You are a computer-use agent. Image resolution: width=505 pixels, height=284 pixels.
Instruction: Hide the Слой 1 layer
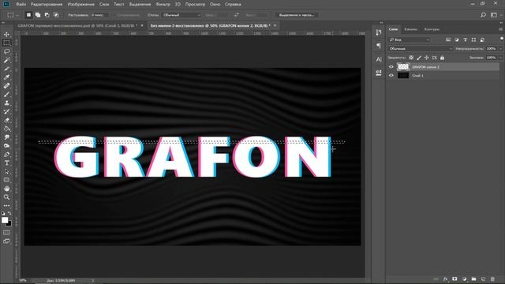(x=391, y=76)
